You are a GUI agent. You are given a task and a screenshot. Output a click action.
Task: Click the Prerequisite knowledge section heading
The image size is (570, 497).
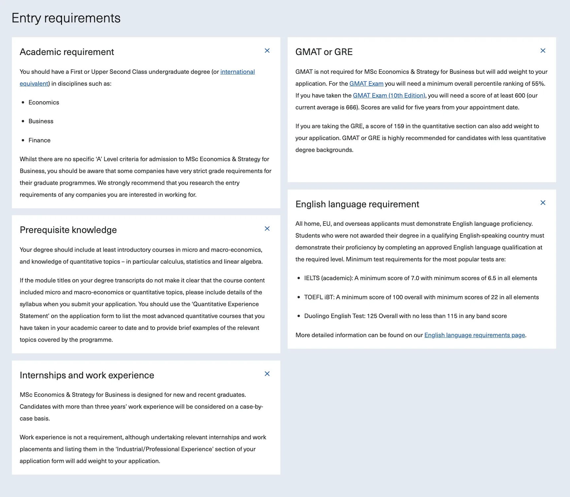68,230
